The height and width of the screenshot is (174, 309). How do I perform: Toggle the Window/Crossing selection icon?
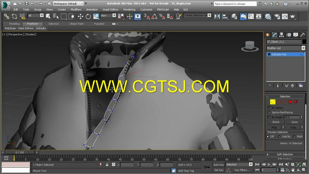(x=71, y=16)
